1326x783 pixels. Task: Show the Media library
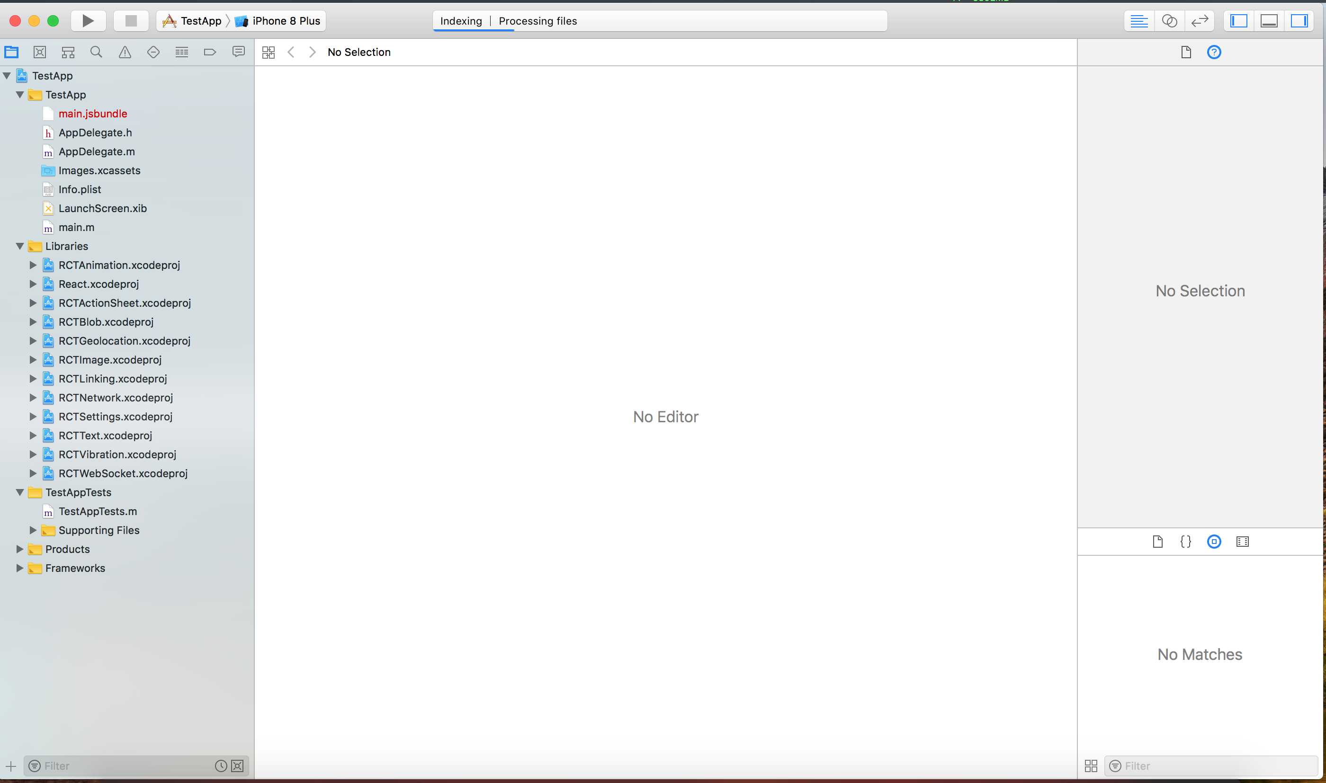click(1243, 542)
